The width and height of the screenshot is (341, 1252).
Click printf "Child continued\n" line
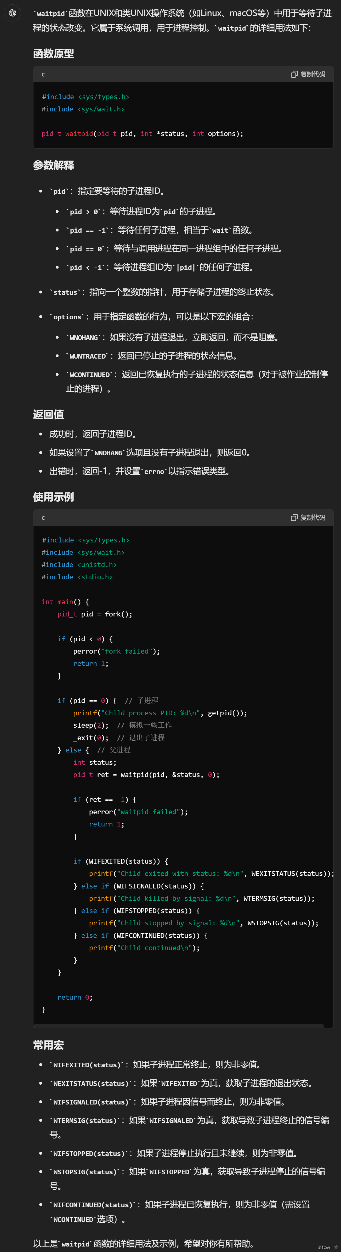click(144, 948)
